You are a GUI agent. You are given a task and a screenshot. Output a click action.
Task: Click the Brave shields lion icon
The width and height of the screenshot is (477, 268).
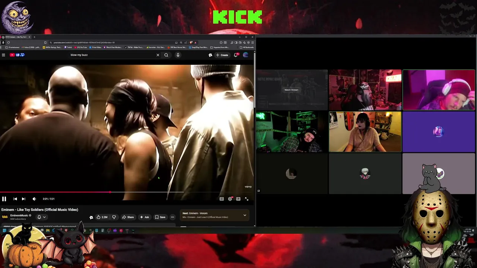191,42
